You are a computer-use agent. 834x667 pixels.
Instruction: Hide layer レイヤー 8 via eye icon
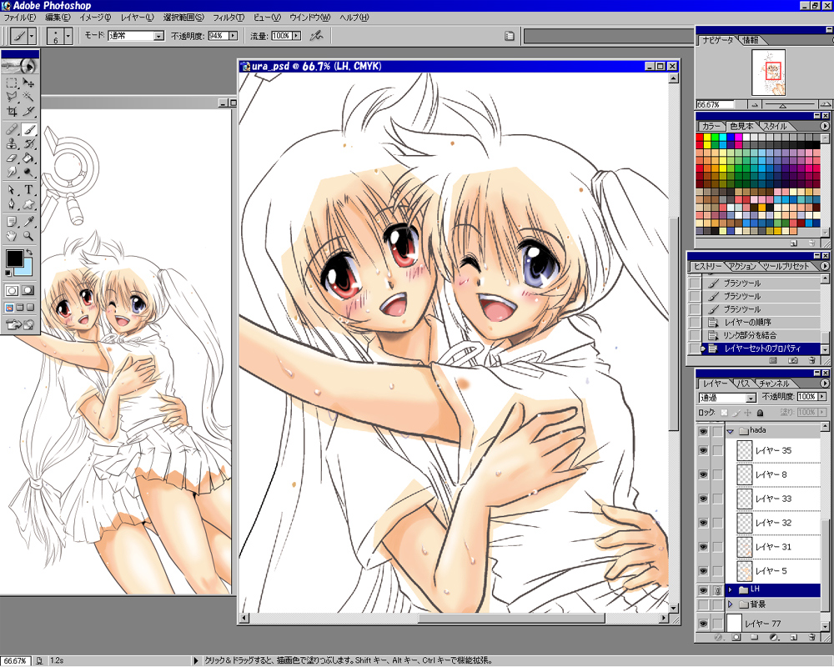pos(703,474)
